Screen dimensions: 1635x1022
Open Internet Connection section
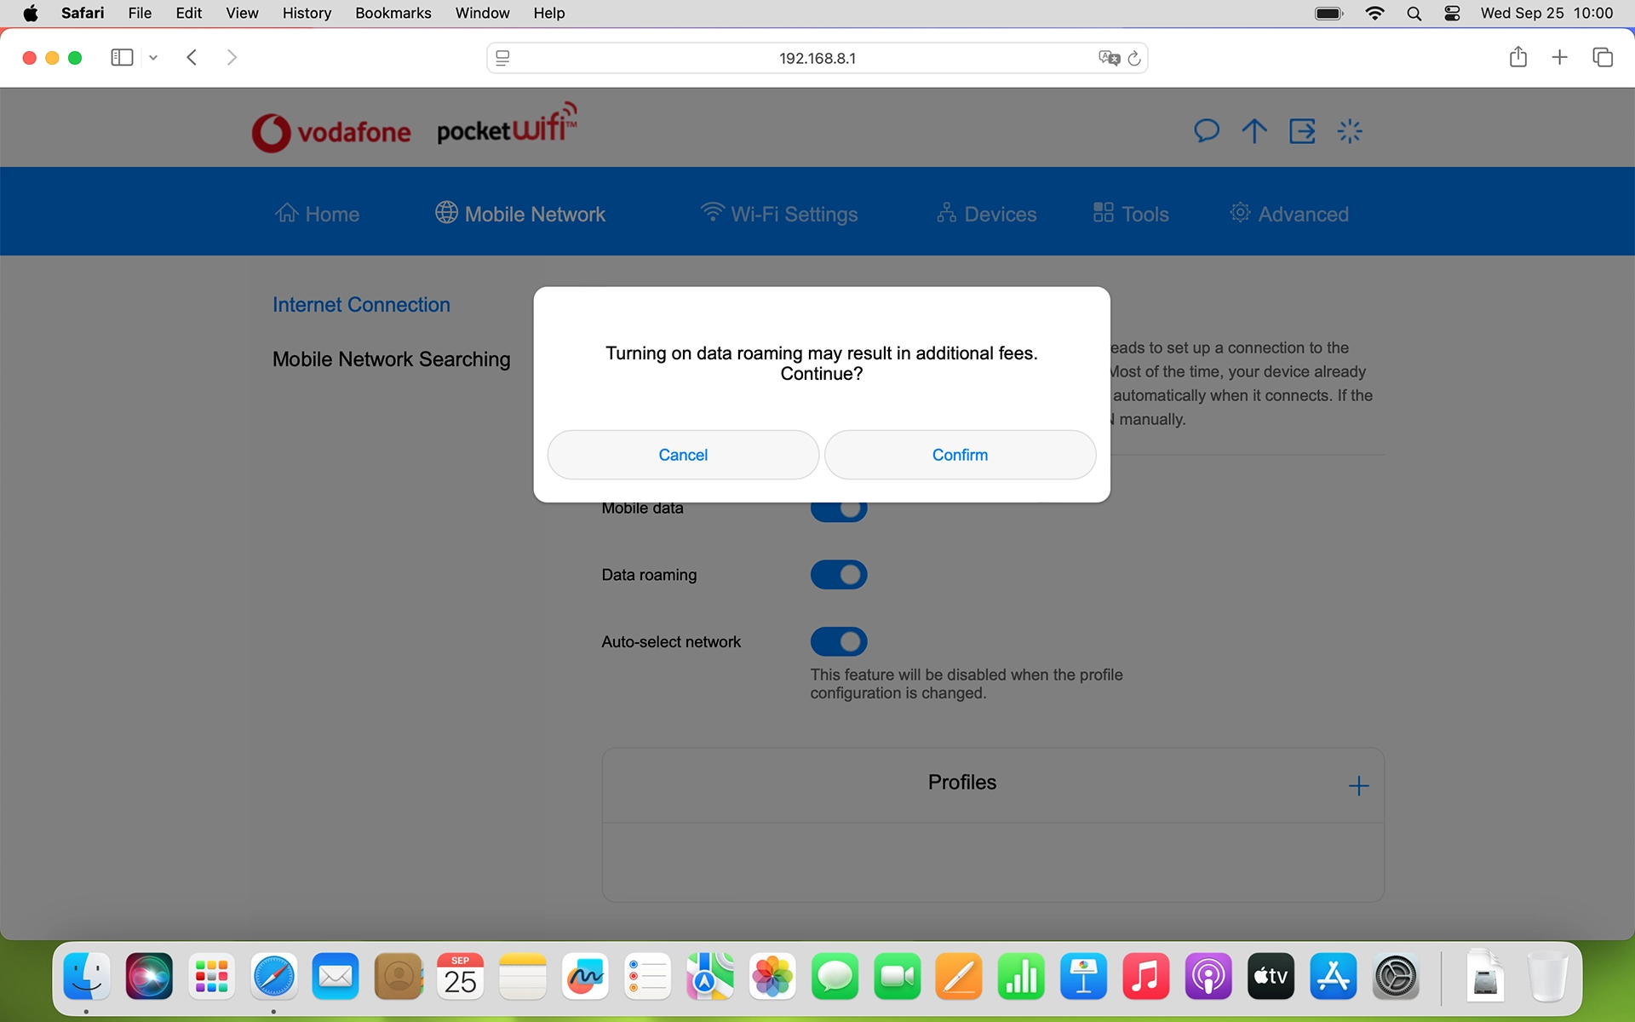tap(360, 304)
